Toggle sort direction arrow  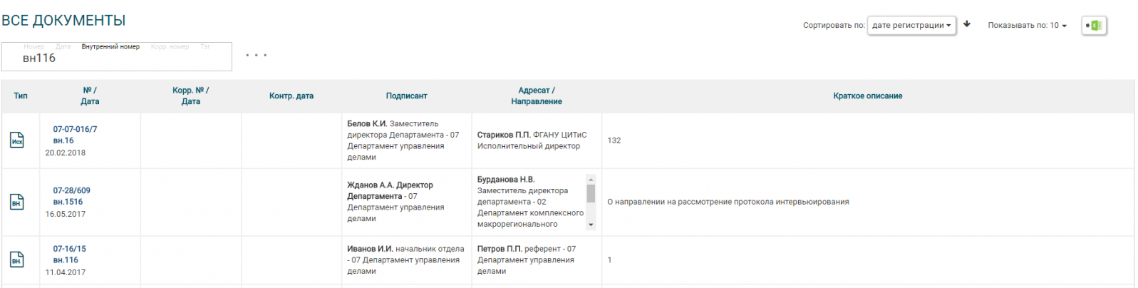pyautogui.click(x=967, y=24)
